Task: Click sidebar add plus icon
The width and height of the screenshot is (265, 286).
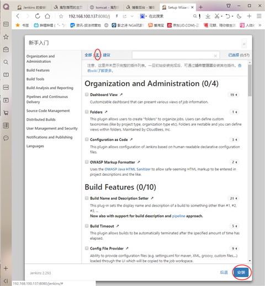Action: (x=6, y=268)
